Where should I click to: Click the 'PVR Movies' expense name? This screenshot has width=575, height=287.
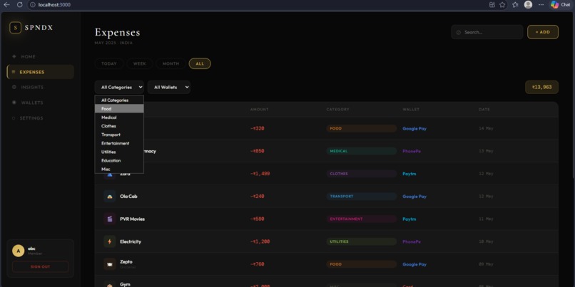click(133, 219)
